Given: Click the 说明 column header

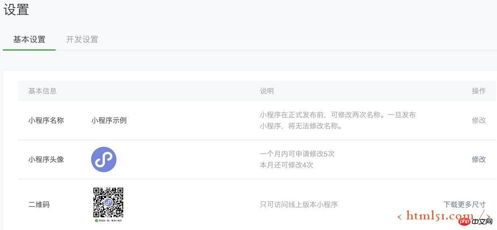Looking at the screenshot, I should tap(267, 91).
